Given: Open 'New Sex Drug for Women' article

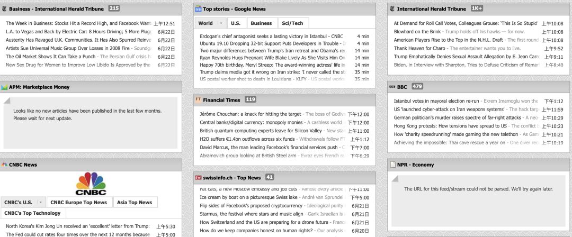Looking at the screenshot, I should (x=78, y=65).
